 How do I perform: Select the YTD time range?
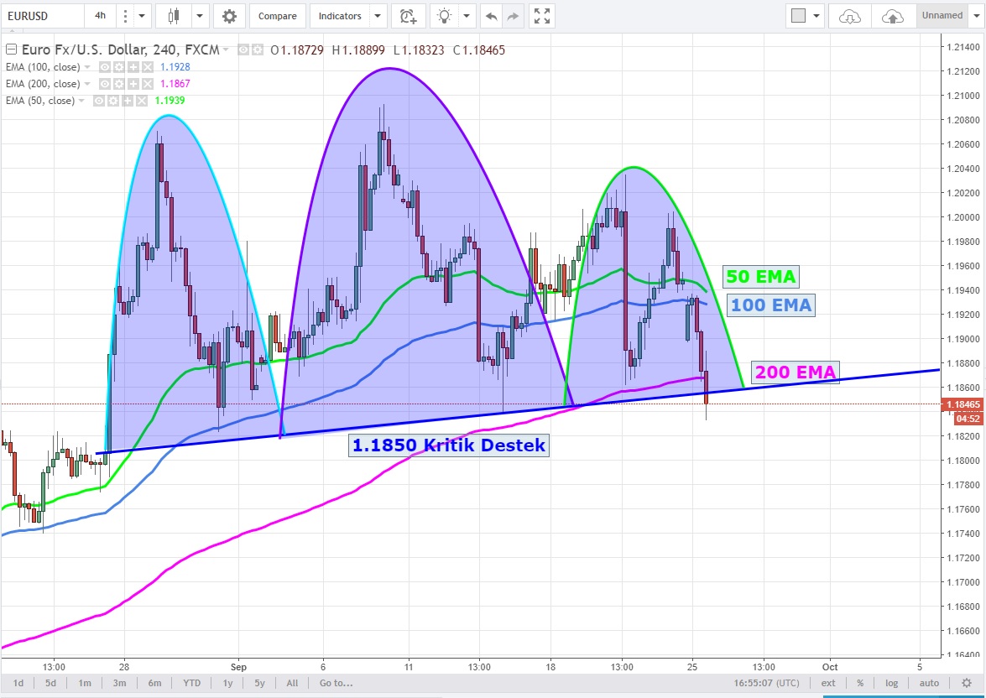point(192,683)
